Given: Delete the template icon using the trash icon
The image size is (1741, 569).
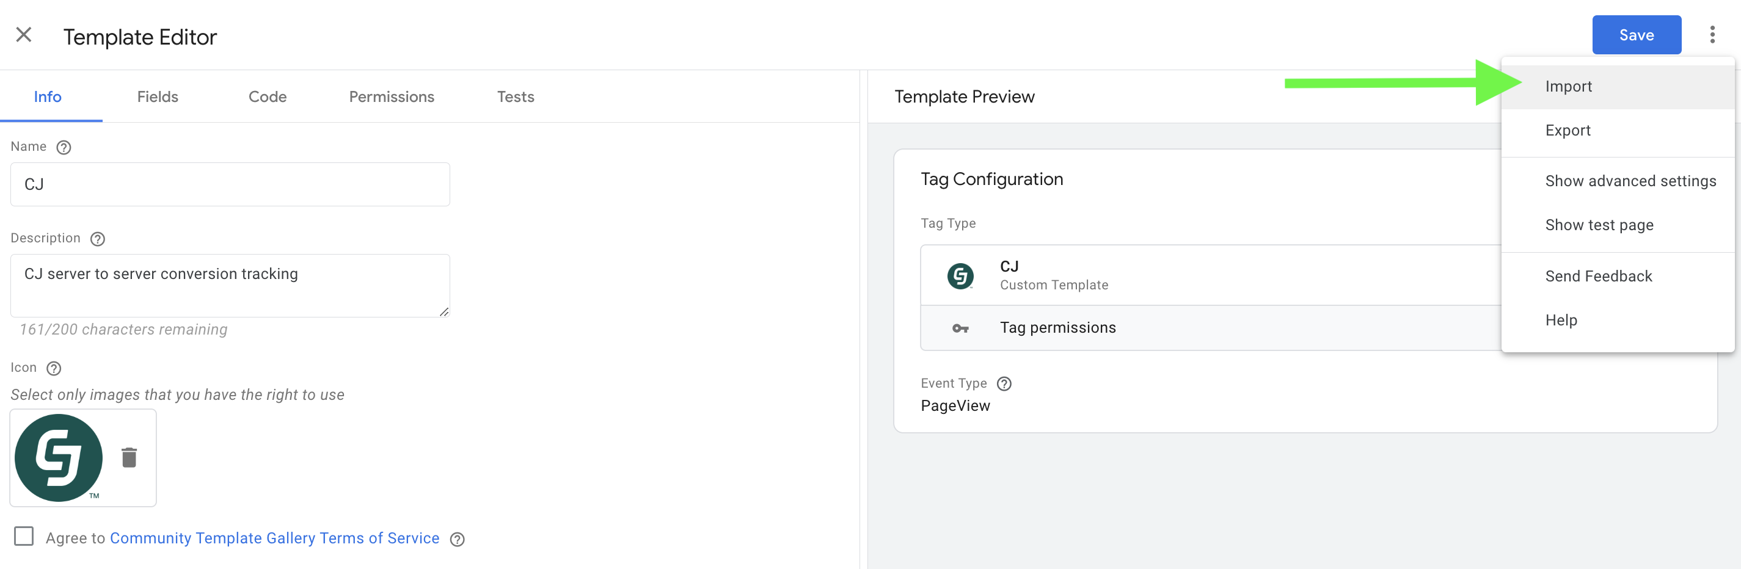Looking at the screenshot, I should 128,457.
